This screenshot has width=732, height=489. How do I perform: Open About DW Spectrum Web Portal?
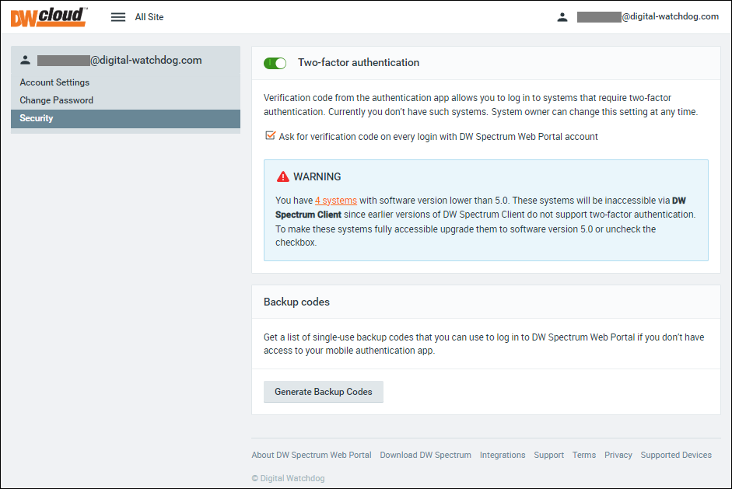(x=311, y=455)
